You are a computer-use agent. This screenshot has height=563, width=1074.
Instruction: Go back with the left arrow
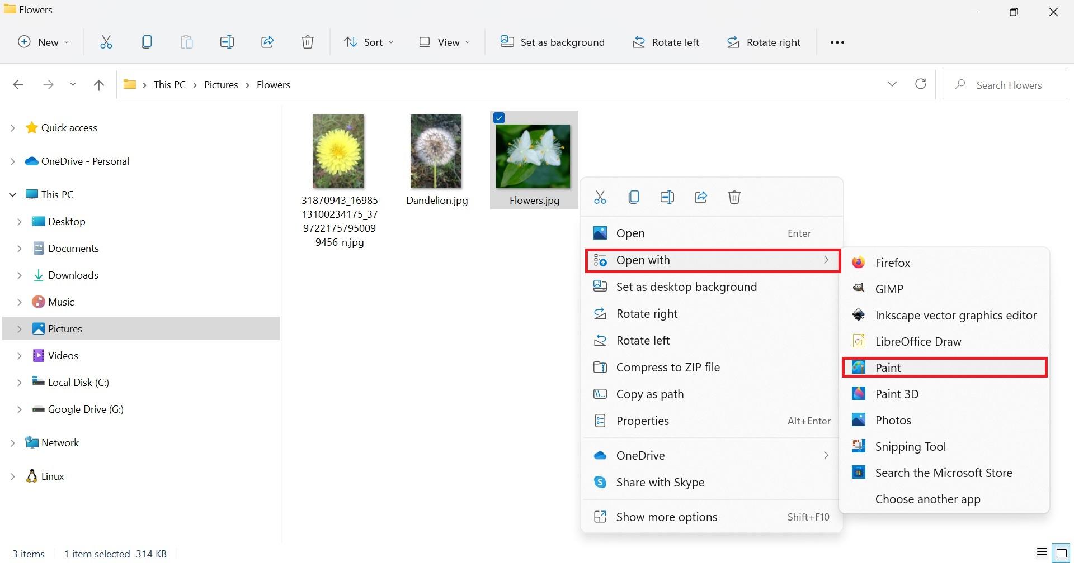[x=18, y=85]
